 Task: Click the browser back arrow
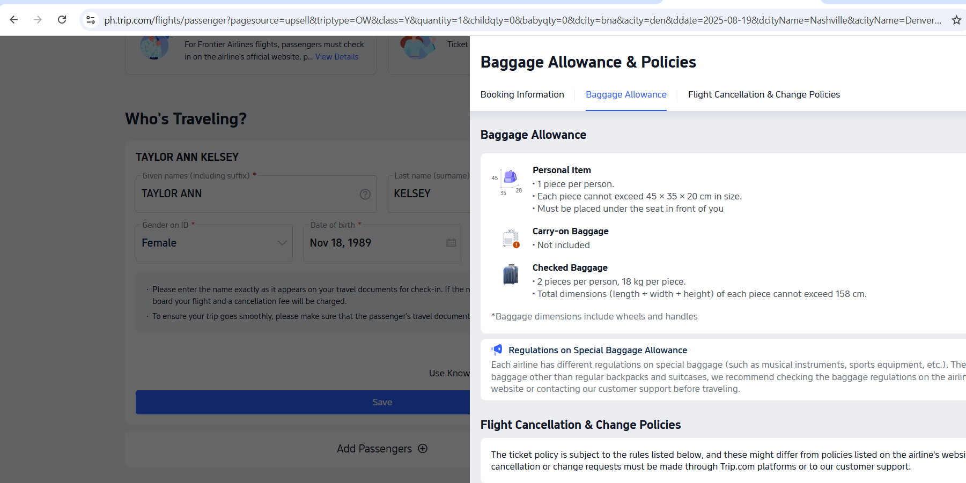(x=14, y=20)
